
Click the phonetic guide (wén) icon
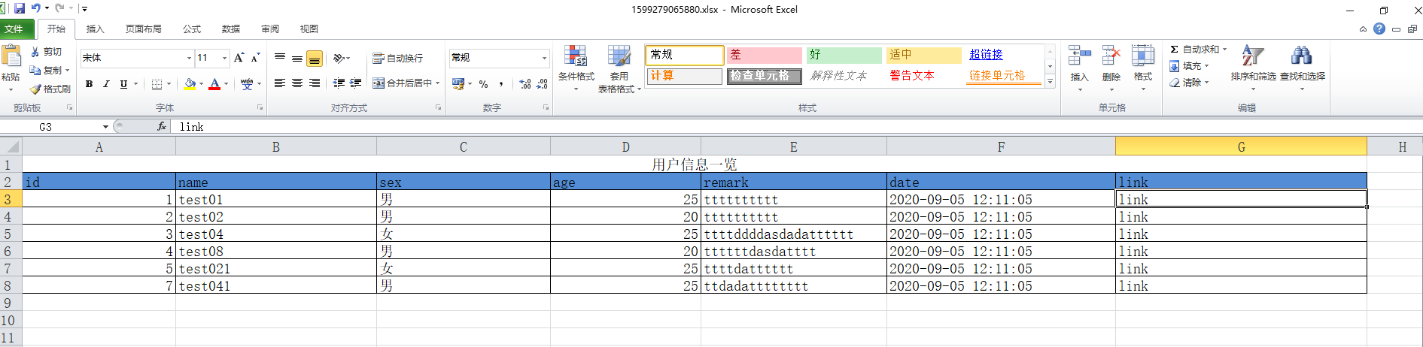click(x=247, y=84)
